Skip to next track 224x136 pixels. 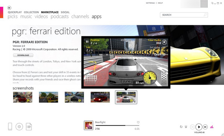(x=205, y=127)
